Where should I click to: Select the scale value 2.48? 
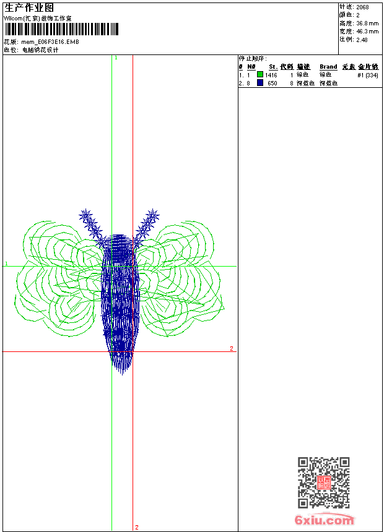pyautogui.click(x=362, y=40)
